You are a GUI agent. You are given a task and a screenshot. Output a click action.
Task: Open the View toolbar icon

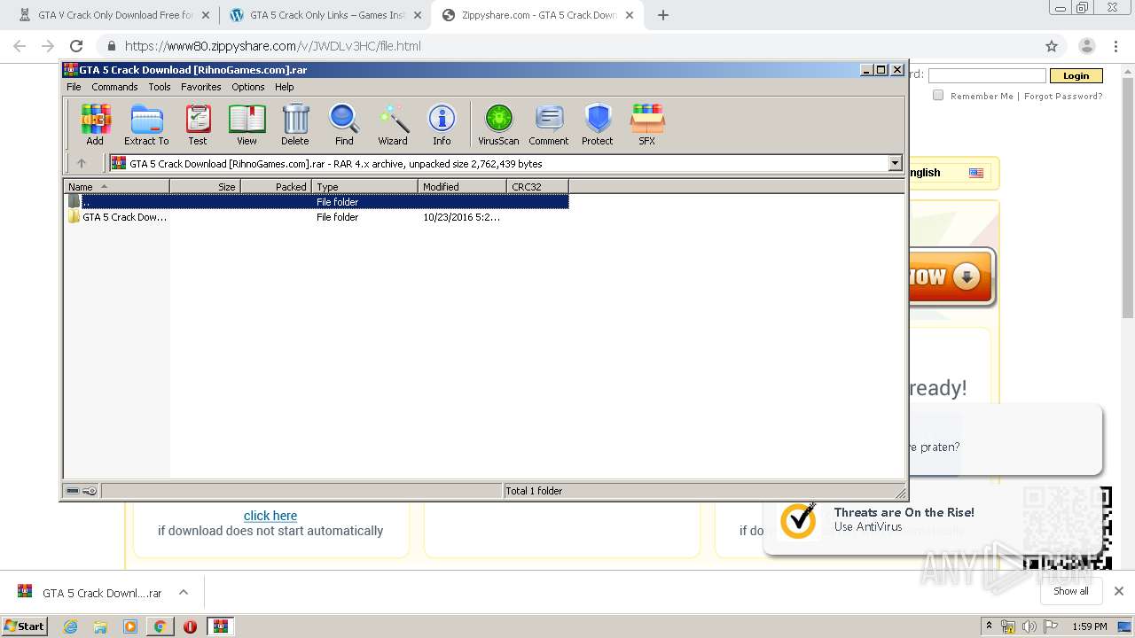click(247, 124)
